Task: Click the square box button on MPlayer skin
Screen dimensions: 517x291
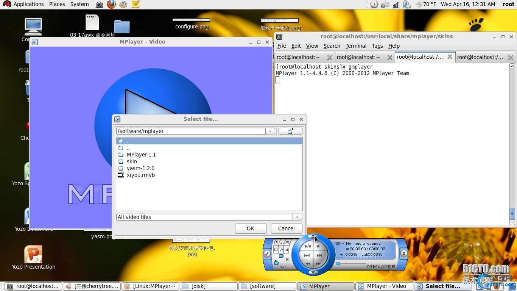Action: (x=276, y=249)
